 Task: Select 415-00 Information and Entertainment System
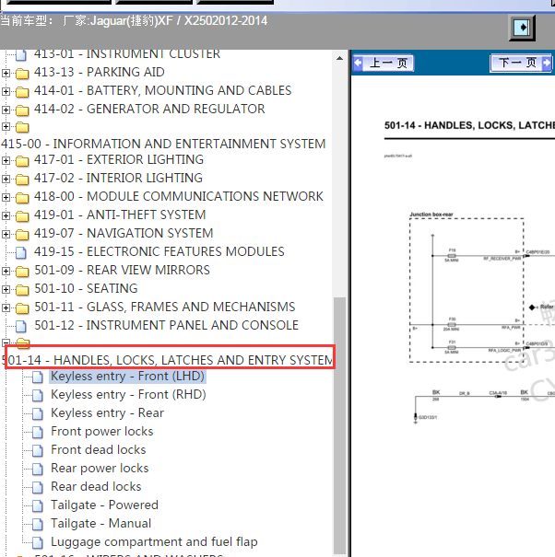[163, 144]
